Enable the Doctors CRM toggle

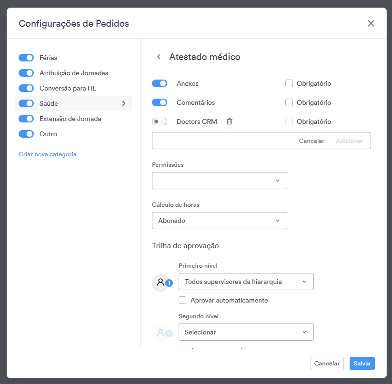click(x=160, y=121)
